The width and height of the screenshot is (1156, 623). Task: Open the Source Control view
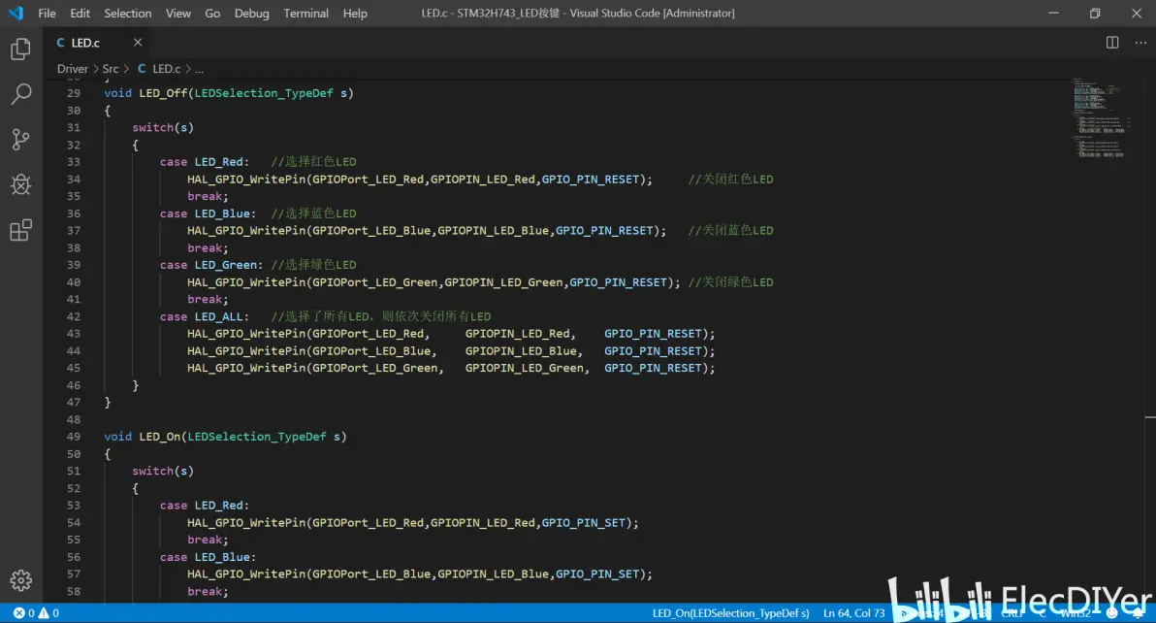pos(20,139)
